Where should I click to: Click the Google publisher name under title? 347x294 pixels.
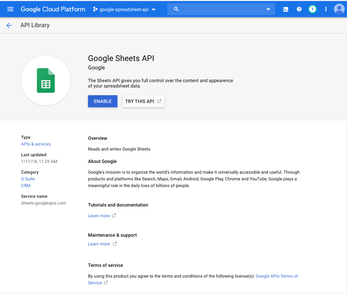point(96,68)
